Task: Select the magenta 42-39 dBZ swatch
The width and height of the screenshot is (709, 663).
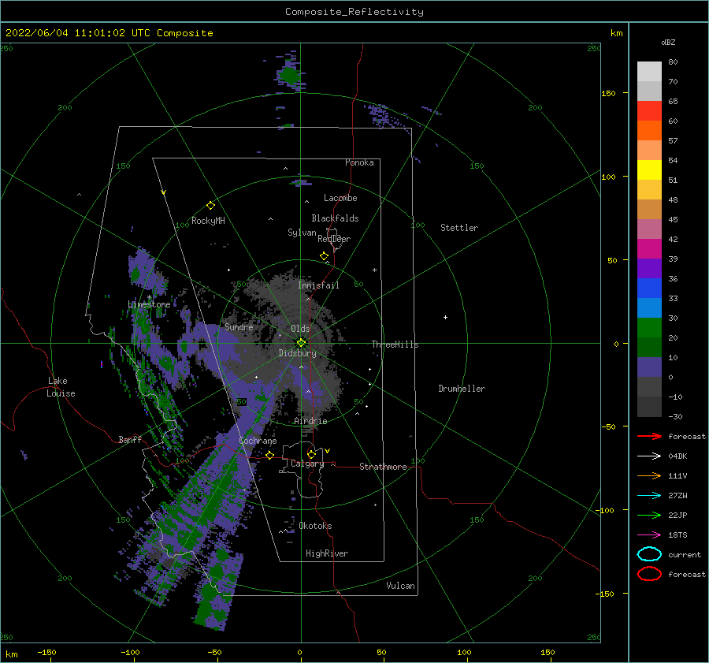Action: 649,248
